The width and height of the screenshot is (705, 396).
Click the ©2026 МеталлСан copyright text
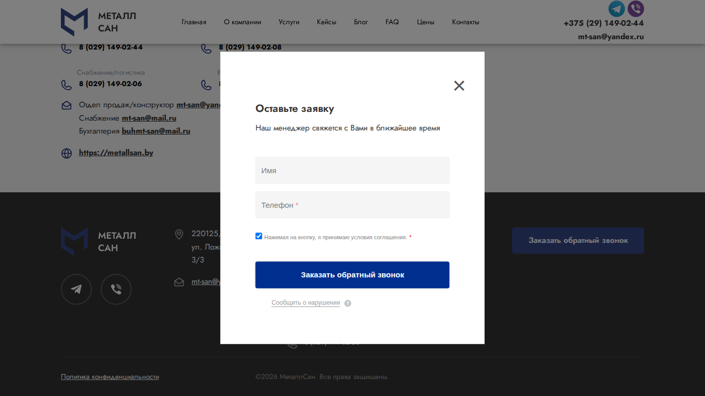tap(322, 377)
